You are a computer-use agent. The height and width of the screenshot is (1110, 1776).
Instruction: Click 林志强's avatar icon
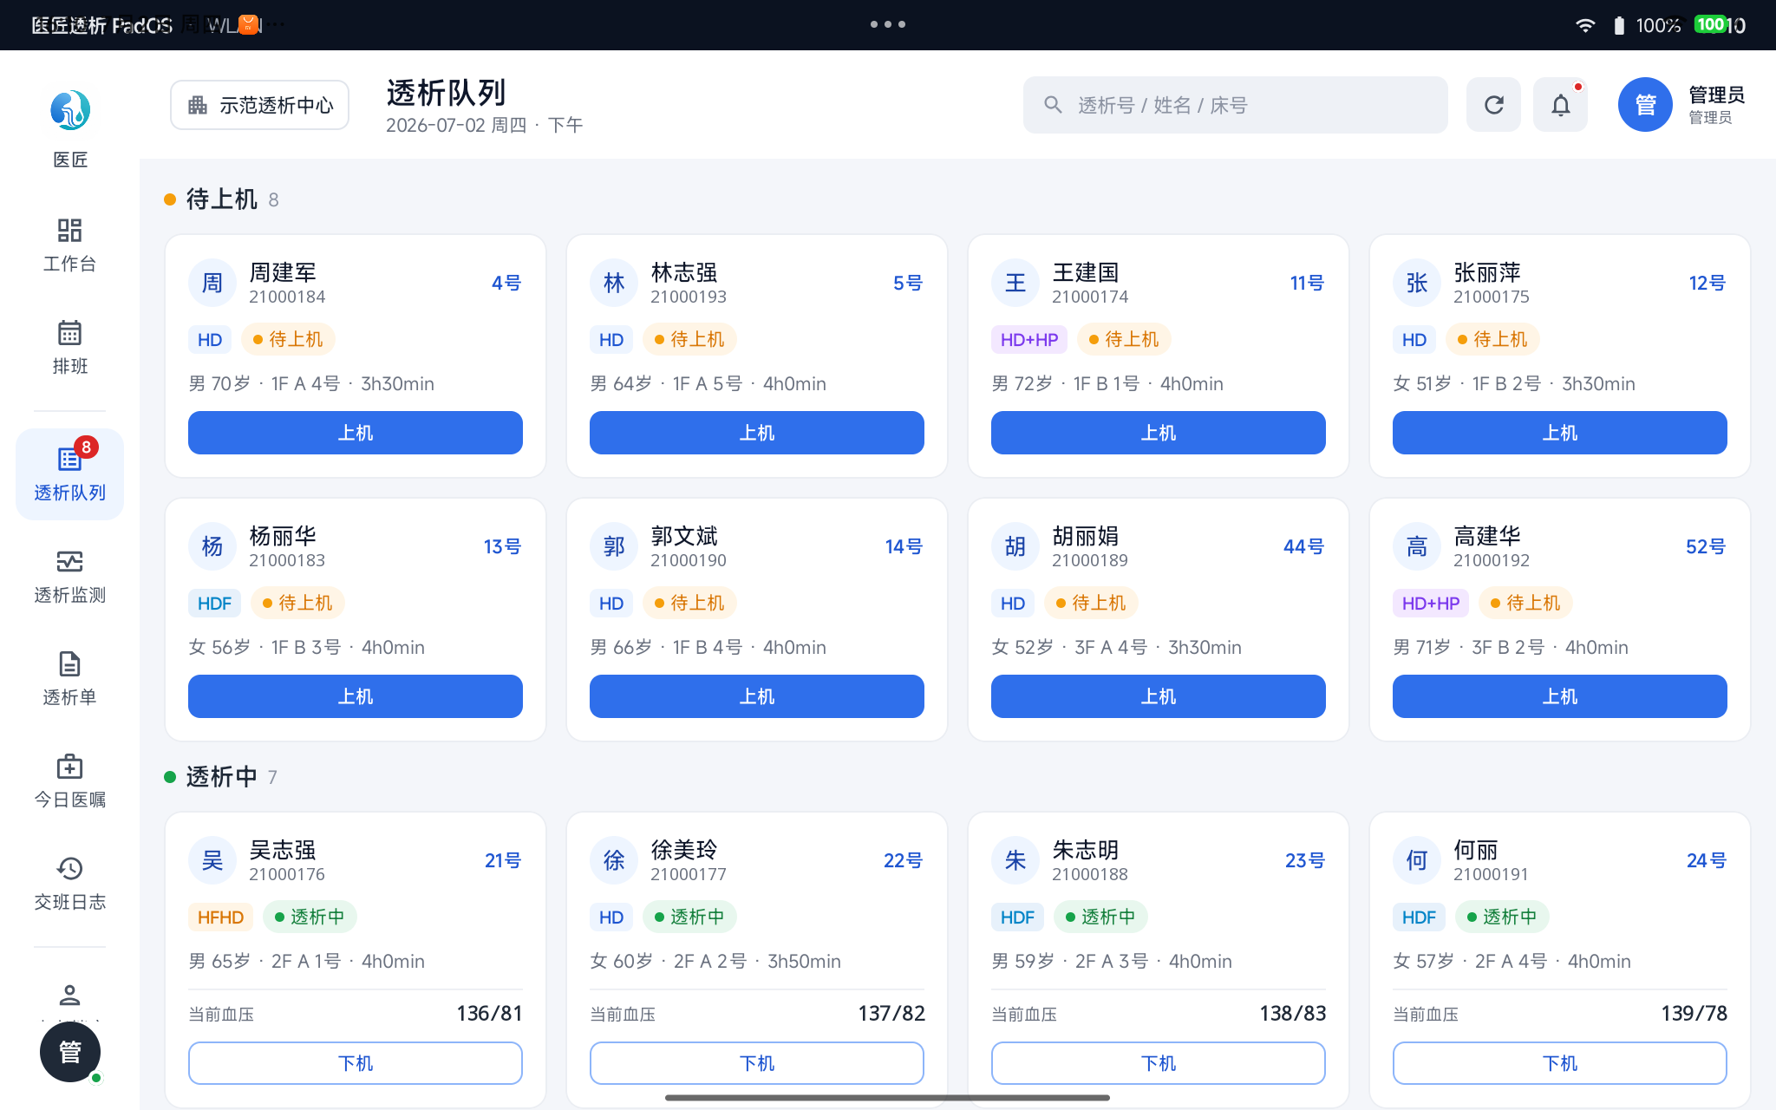[x=614, y=283]
